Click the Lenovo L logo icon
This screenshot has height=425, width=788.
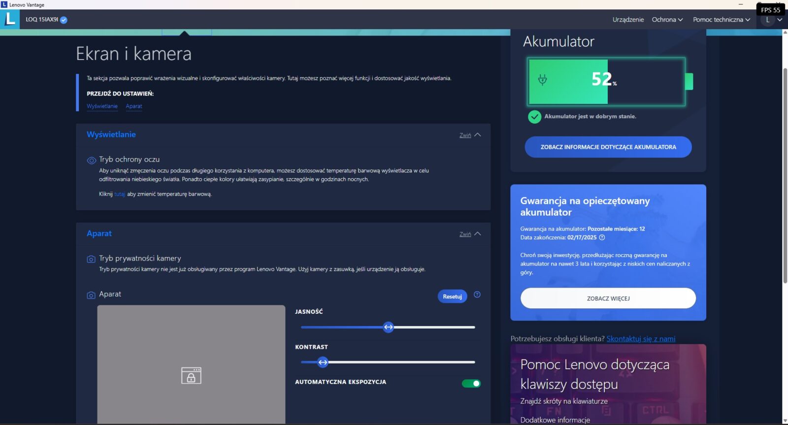pos(10,19)
